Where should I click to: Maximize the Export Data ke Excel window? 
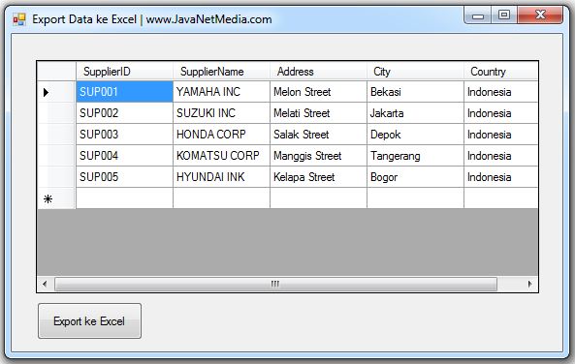(x=504, y=15)
